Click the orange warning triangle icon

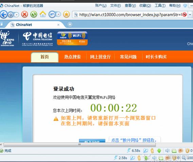(56, 119)
